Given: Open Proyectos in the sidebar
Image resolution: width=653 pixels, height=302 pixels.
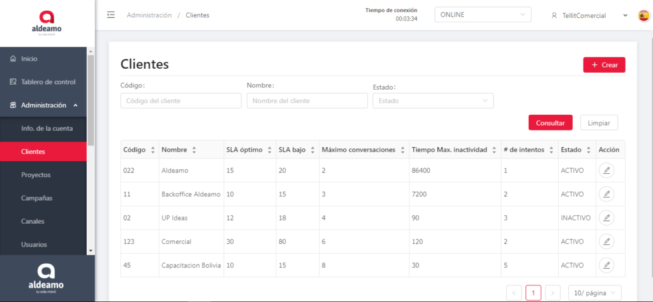Looking at the screenshot, I should [36, 175].
